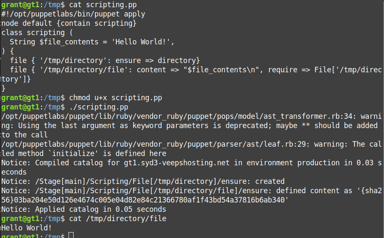Click the 'Hello World!' output line at bottom
Image resolution: width=384 pixels, height=238 pixels.
[27, 228]
